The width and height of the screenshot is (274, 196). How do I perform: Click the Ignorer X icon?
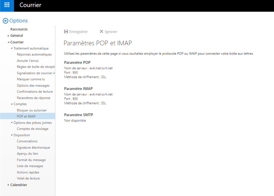pyautogui.click(x=101, y=31)
